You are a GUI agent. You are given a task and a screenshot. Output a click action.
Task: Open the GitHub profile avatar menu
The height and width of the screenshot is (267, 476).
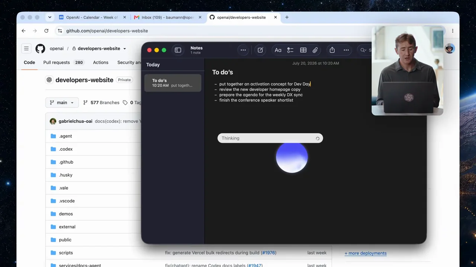tap(450, 49)
